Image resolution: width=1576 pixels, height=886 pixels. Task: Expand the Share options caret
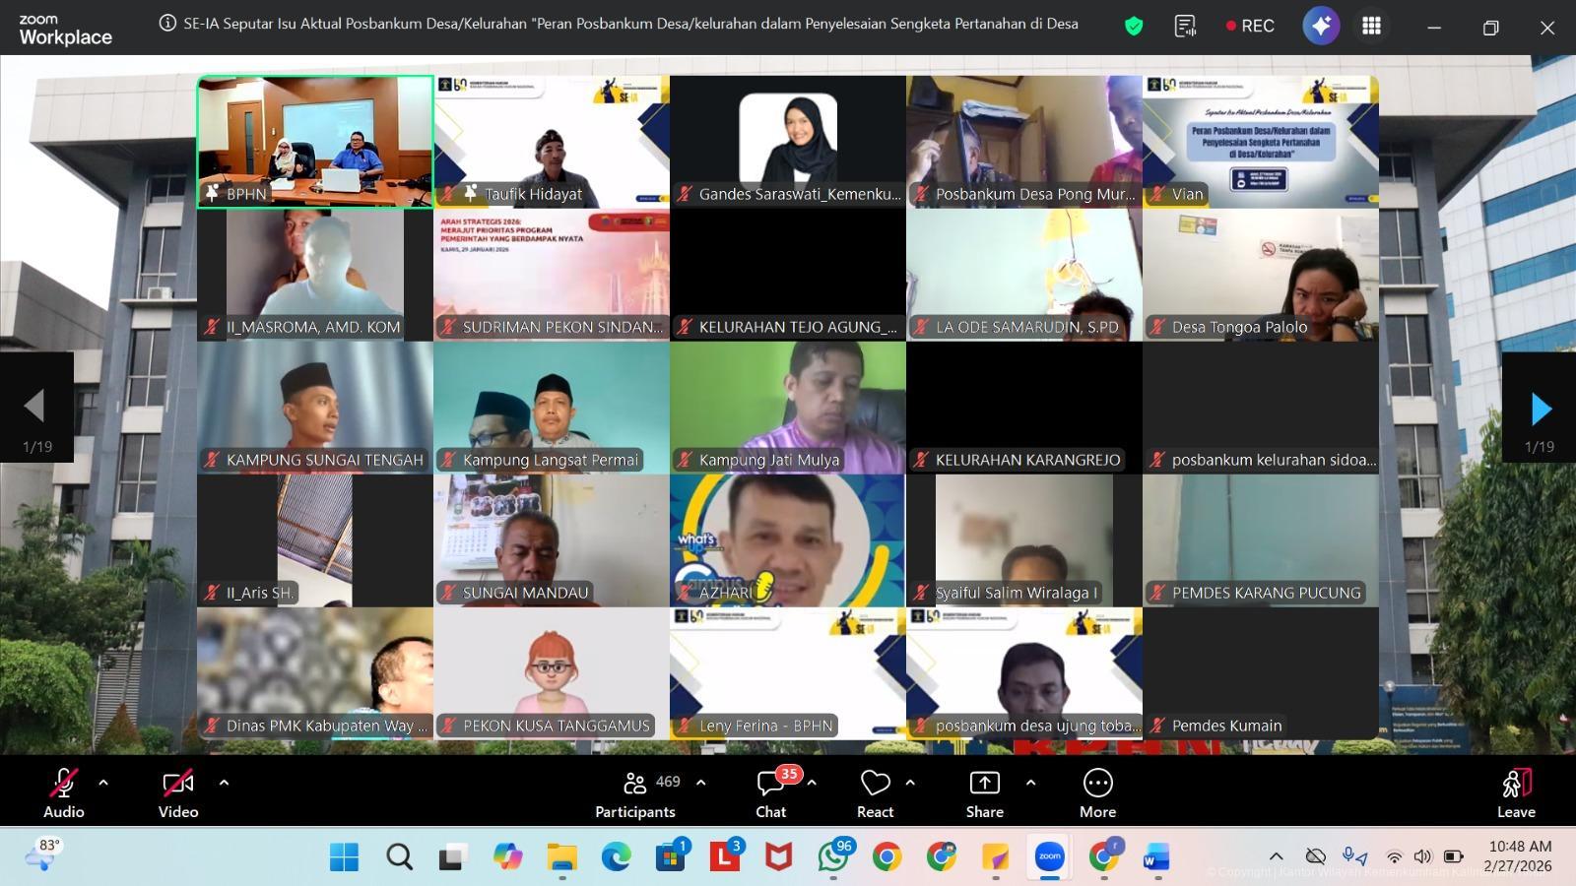point(1030,783)
